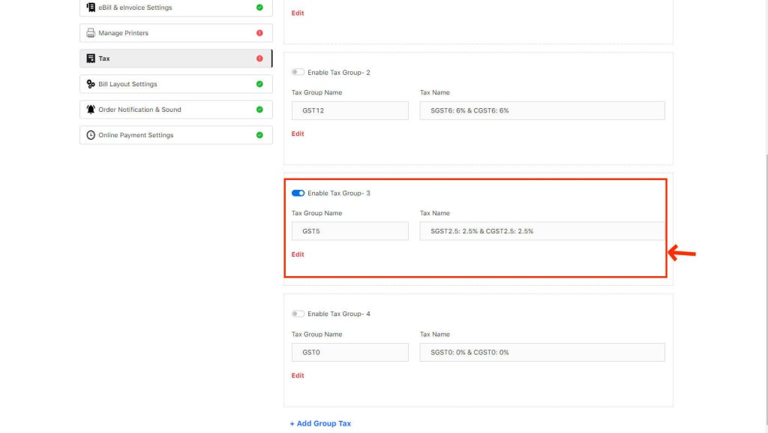
Task: Click green check status on Bill Layout Settings
Action: [x=259, y=84]
